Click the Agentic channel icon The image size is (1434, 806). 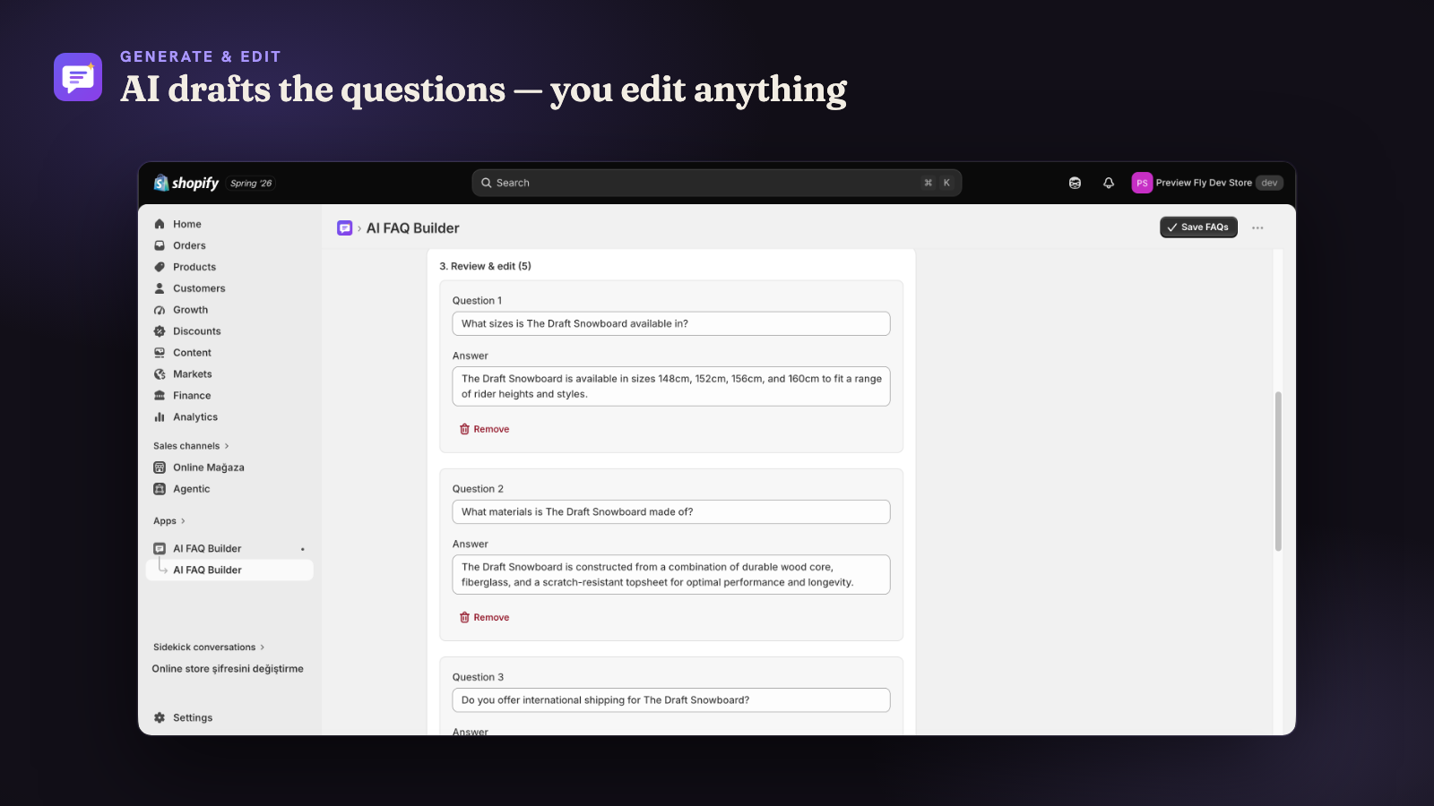pyautogui.click(x=160, y=489)
